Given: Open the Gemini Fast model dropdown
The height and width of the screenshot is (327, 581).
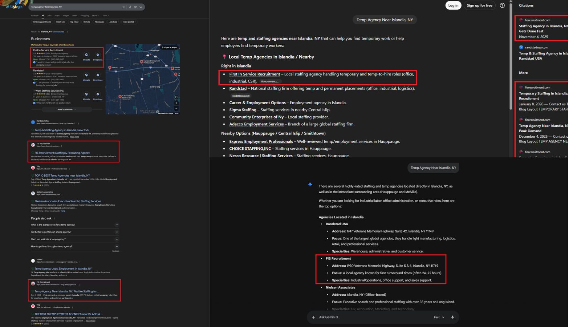Looking at the screenshot, I should (439, 317).
